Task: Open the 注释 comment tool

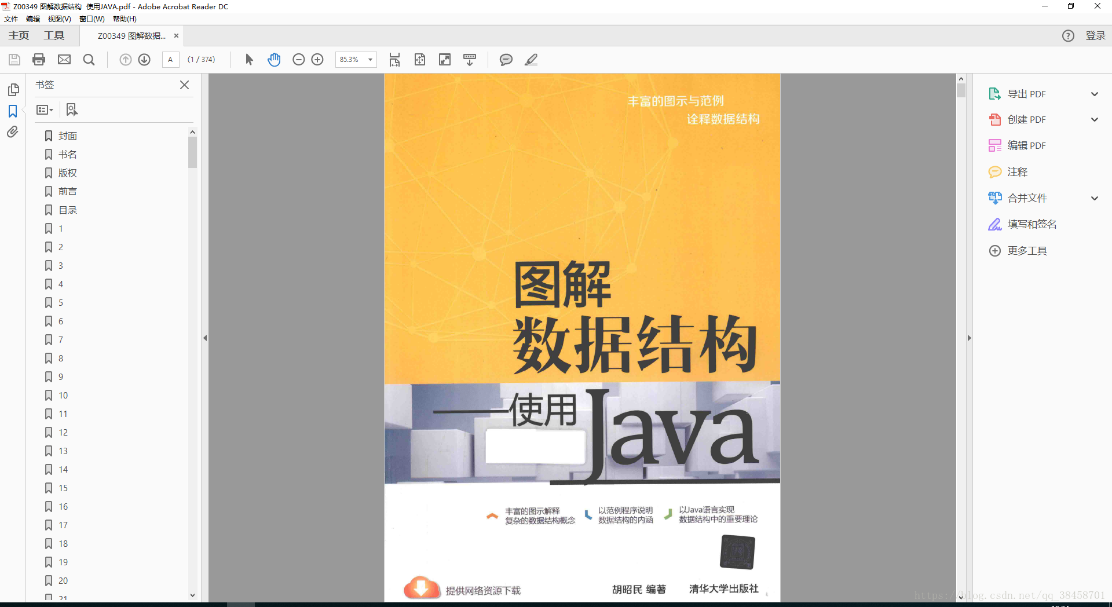Action: tap(1008, 172)
